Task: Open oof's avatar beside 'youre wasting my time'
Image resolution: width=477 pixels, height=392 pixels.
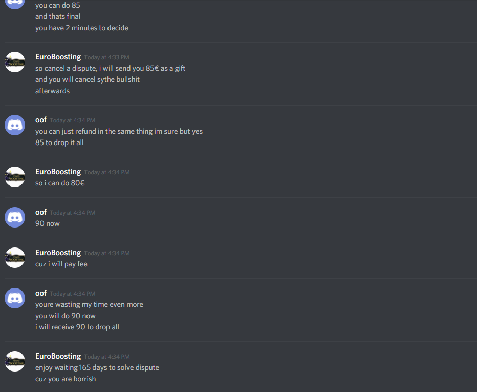Action: click(x=15, y=298)
